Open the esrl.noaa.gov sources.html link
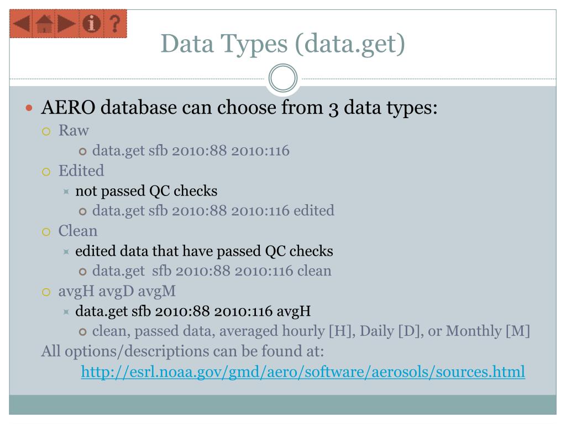Image resolution: width=566 pixels, height=424 pixels. 303,372
